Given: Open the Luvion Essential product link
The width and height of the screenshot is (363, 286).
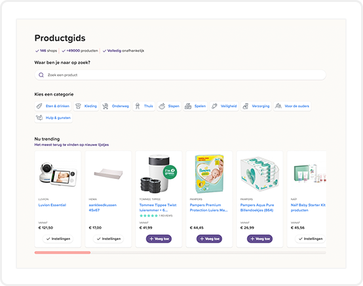Looking at the screenshot, I should (x=52, y=205).
